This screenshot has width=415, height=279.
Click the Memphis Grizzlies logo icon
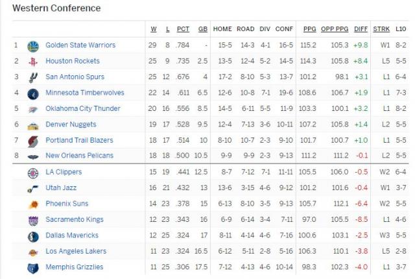pos(33,267)
